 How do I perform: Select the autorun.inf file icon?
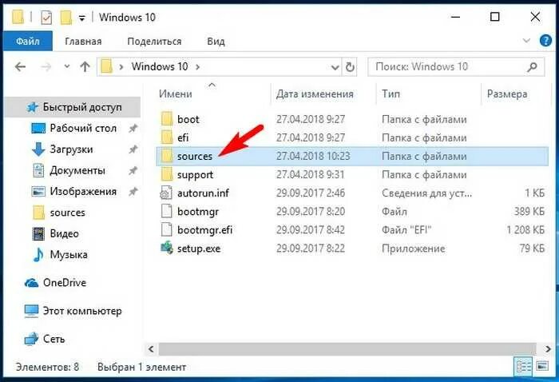point(166,193)
